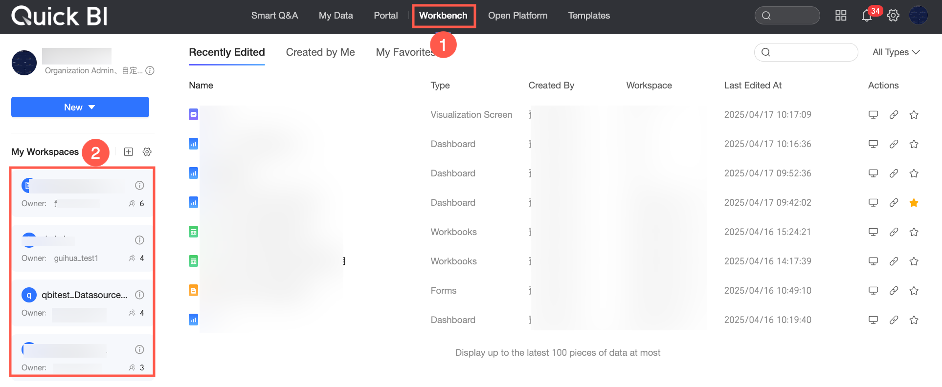This screenshot has height=387, width=942.
Task: Click the search field above the table
Action: [806, 52]
